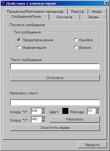
Task: Decrease the Размер value with down arrow
Action: pyautogui.click(x=97, y=112)
